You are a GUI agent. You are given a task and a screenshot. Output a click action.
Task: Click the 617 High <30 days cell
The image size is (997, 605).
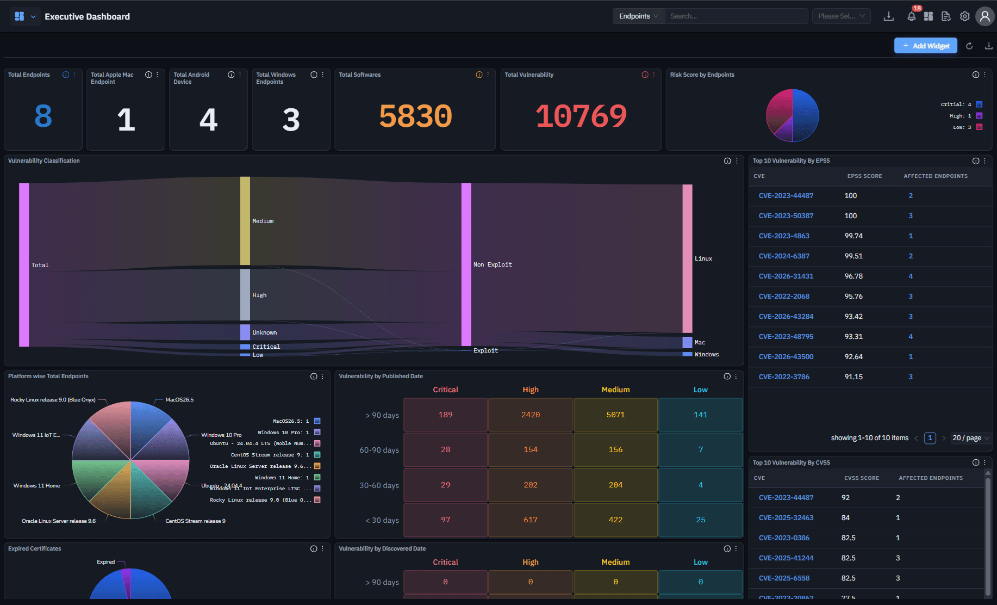click(531, 520)
